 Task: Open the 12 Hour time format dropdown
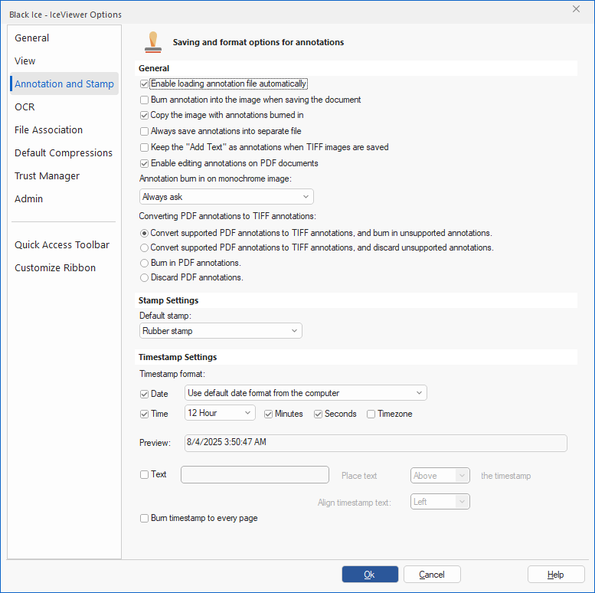pos(220,413)
